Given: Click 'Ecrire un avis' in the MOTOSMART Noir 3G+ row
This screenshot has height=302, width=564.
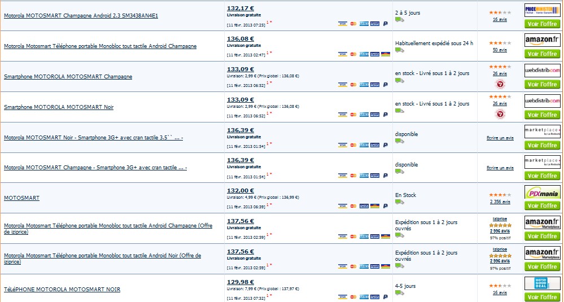Looking at the screenshot, I should tap(500, 138).
